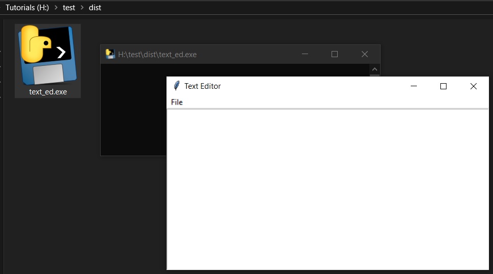493x274 pixels.
Task: Click inside the Text Editor text area
Action: pos(327,189)
